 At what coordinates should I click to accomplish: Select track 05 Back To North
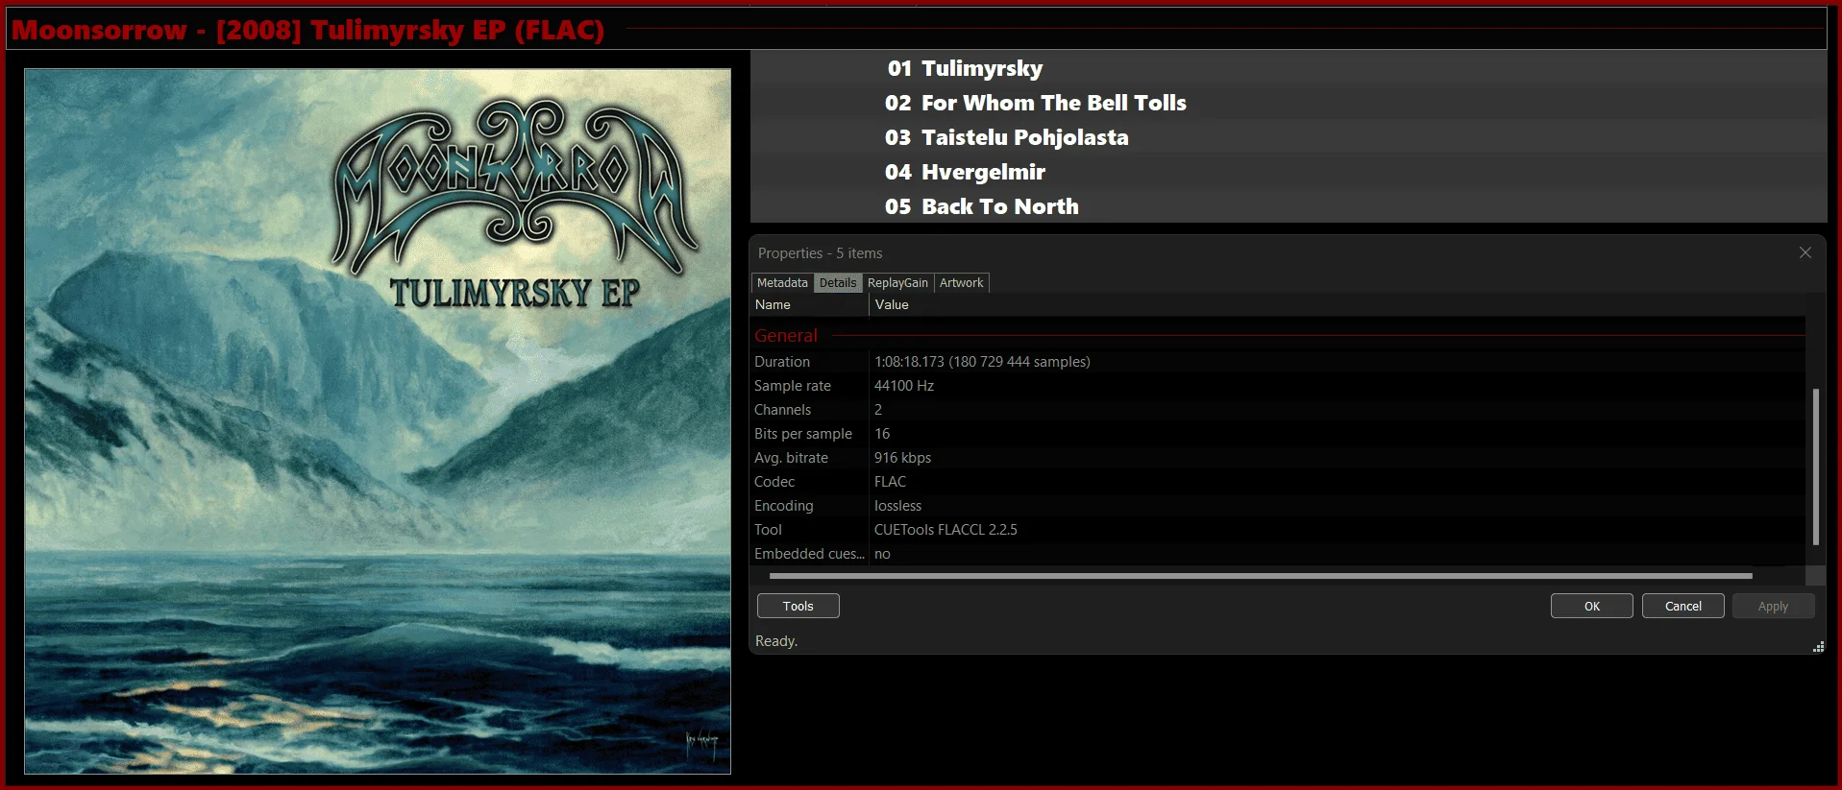click(1289, 206)
